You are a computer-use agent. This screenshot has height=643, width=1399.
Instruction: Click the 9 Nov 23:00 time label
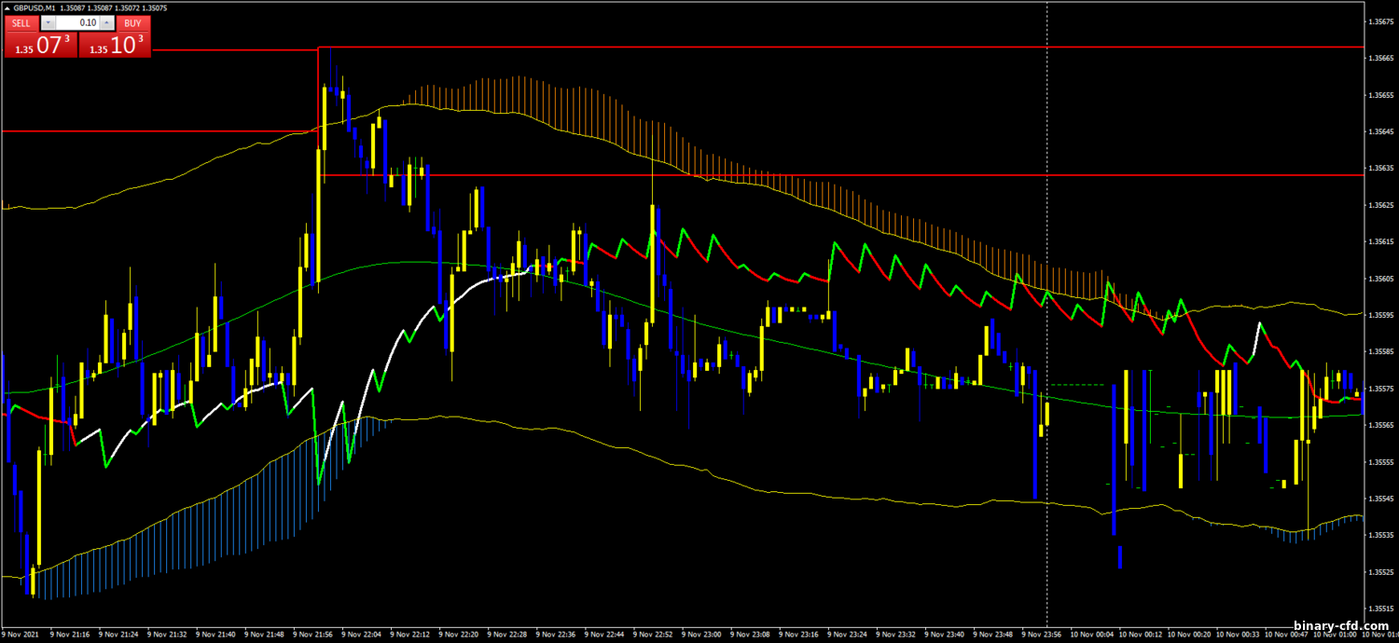[x=700, y=635]
